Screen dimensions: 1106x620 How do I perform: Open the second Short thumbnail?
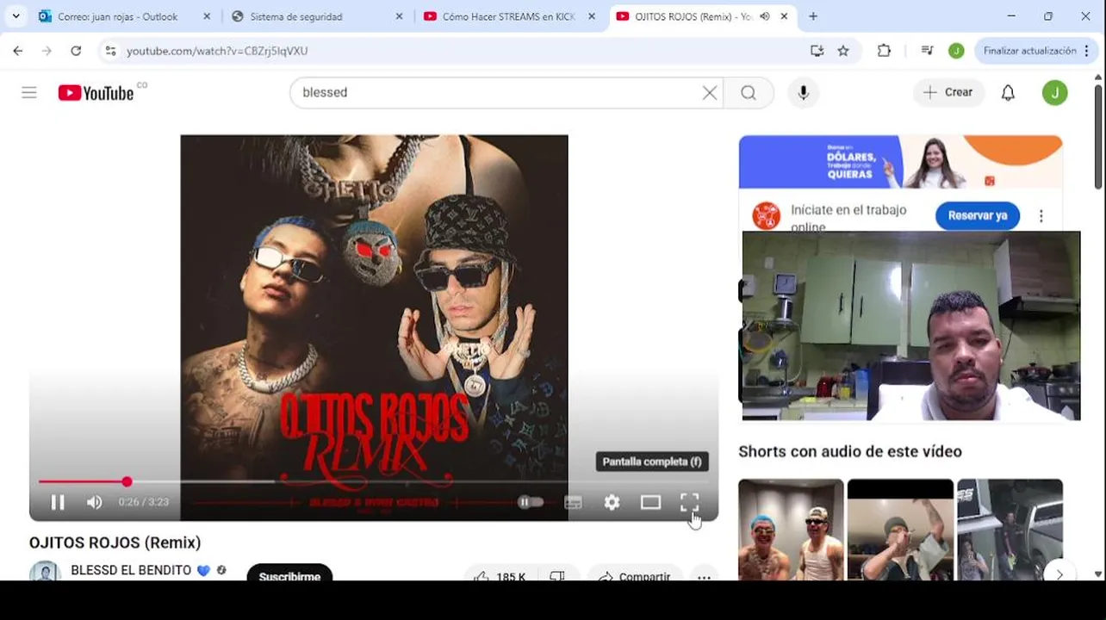click(900, 530)
